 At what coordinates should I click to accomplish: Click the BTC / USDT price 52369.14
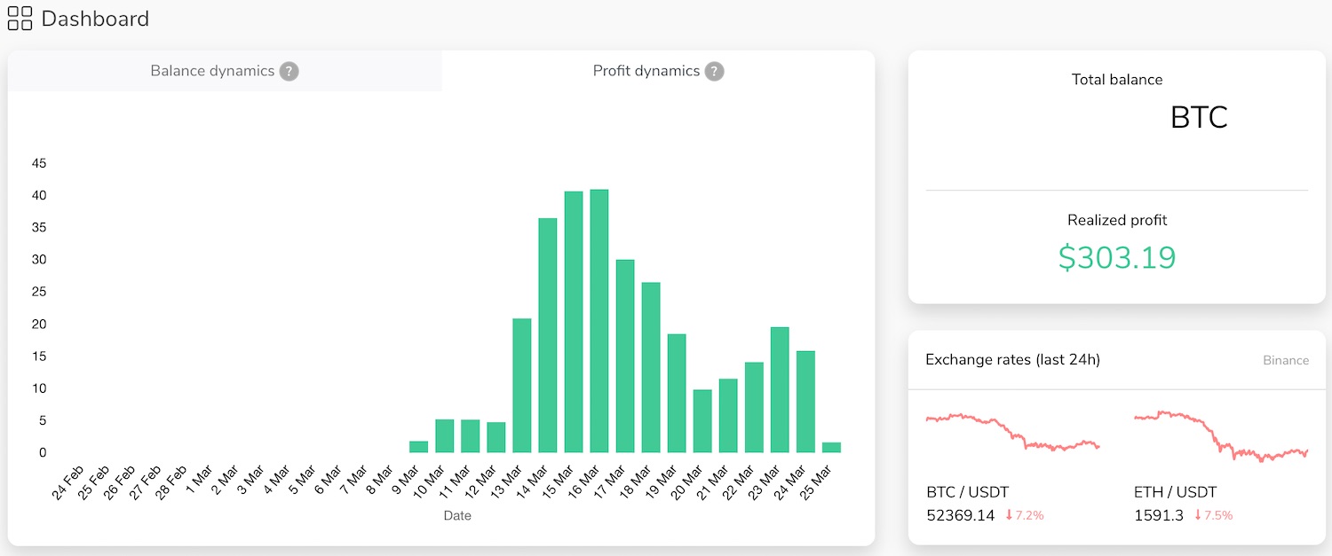point(960,515)
